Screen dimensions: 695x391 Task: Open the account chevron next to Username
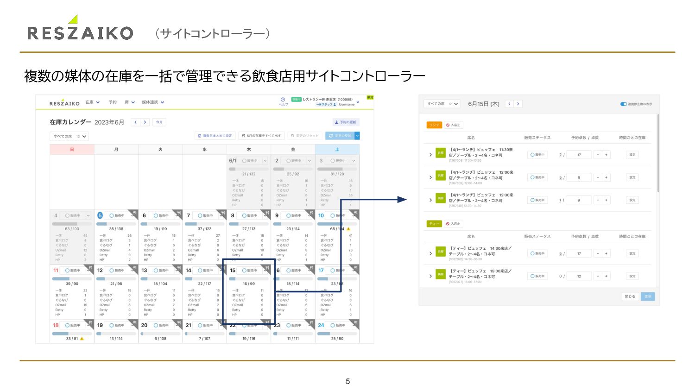click(x=358, y=102)
